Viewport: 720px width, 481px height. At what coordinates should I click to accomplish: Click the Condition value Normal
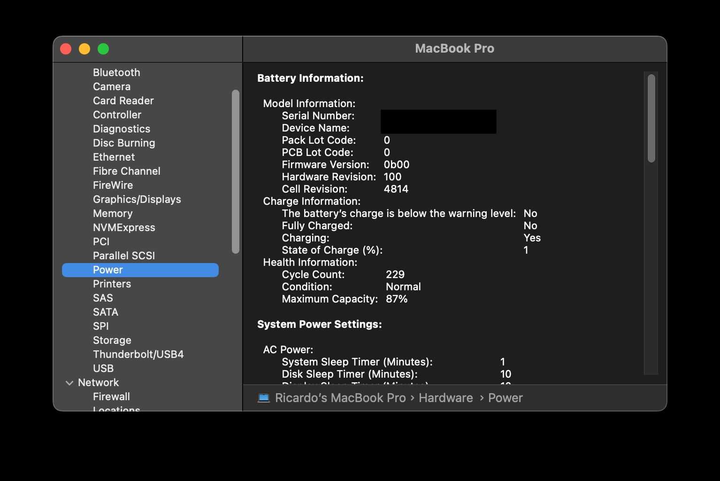point(403,287)
